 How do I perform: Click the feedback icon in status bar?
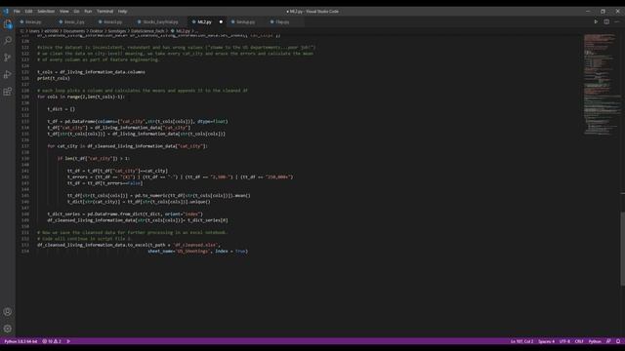coord(608,341)
